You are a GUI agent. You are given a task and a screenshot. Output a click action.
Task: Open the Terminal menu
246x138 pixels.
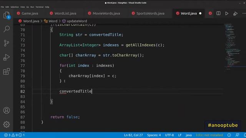39,7
